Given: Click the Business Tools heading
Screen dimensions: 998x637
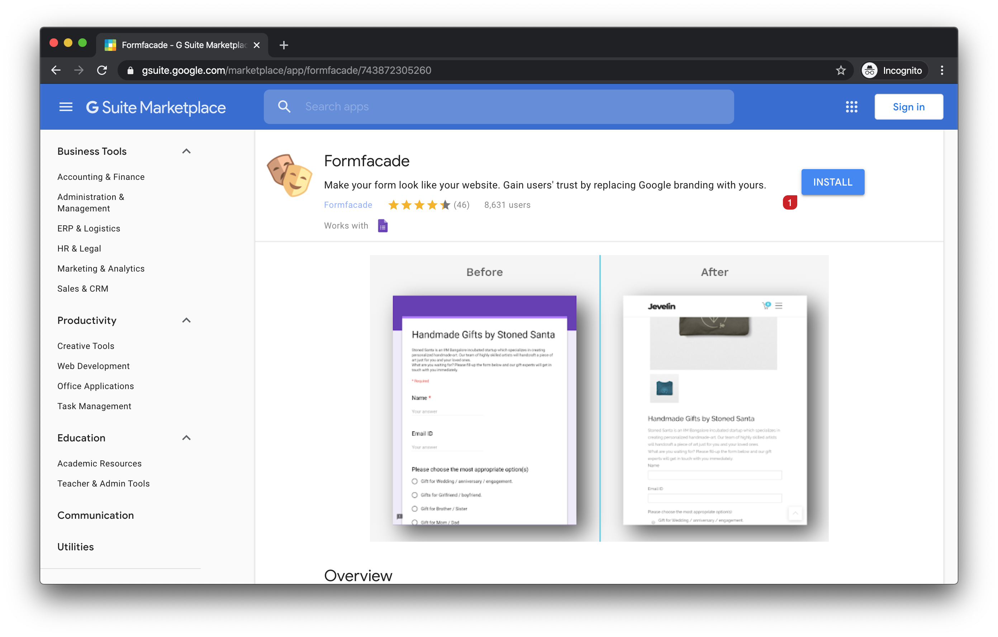Looking at the screenshot, I should point(92,151).
